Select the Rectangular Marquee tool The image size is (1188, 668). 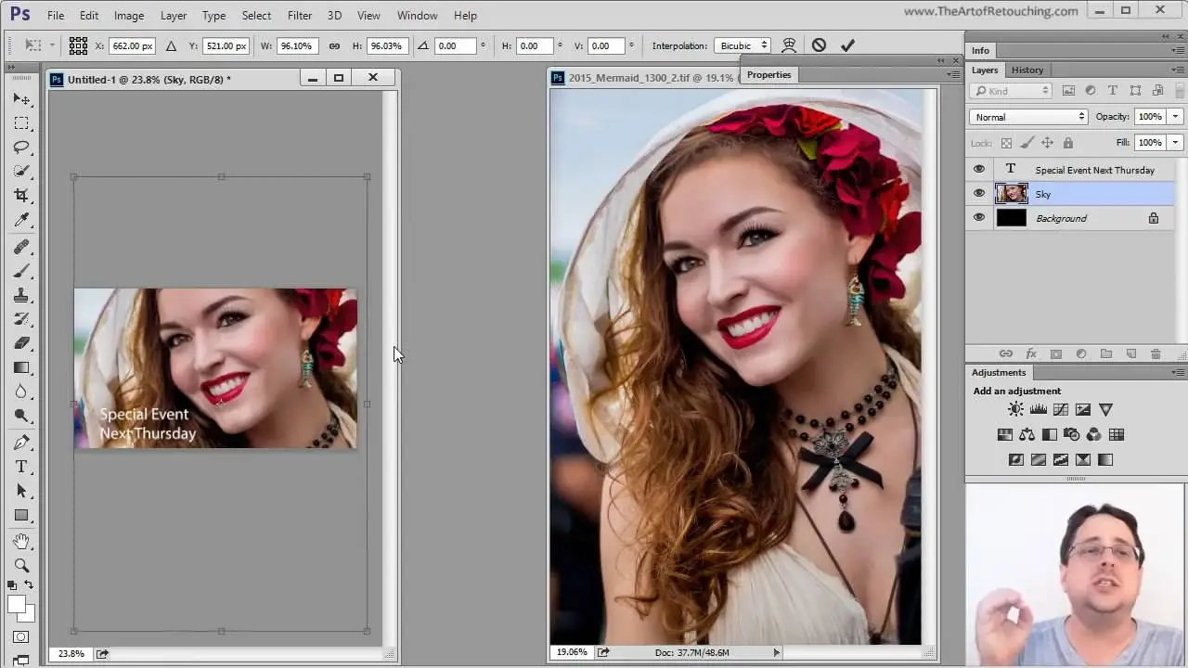click(21, 123)
